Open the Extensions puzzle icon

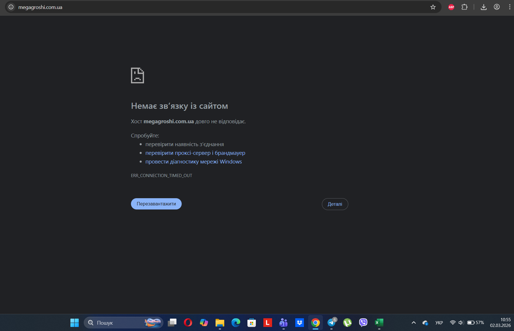[x=464, y=7]
